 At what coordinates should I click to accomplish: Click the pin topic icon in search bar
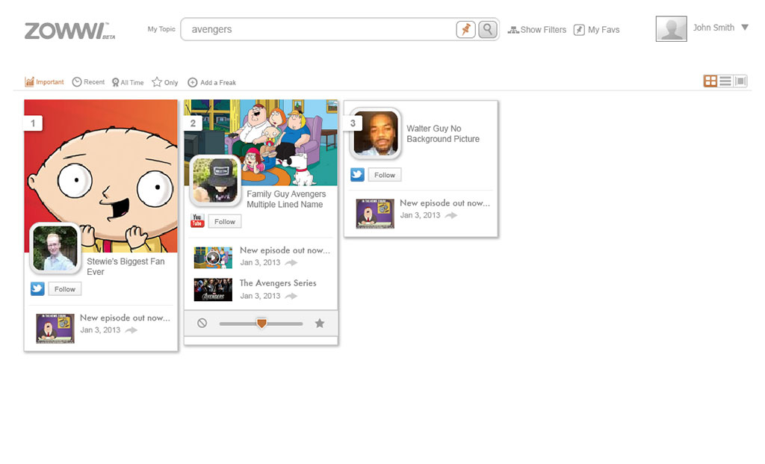tap(465, 29)
